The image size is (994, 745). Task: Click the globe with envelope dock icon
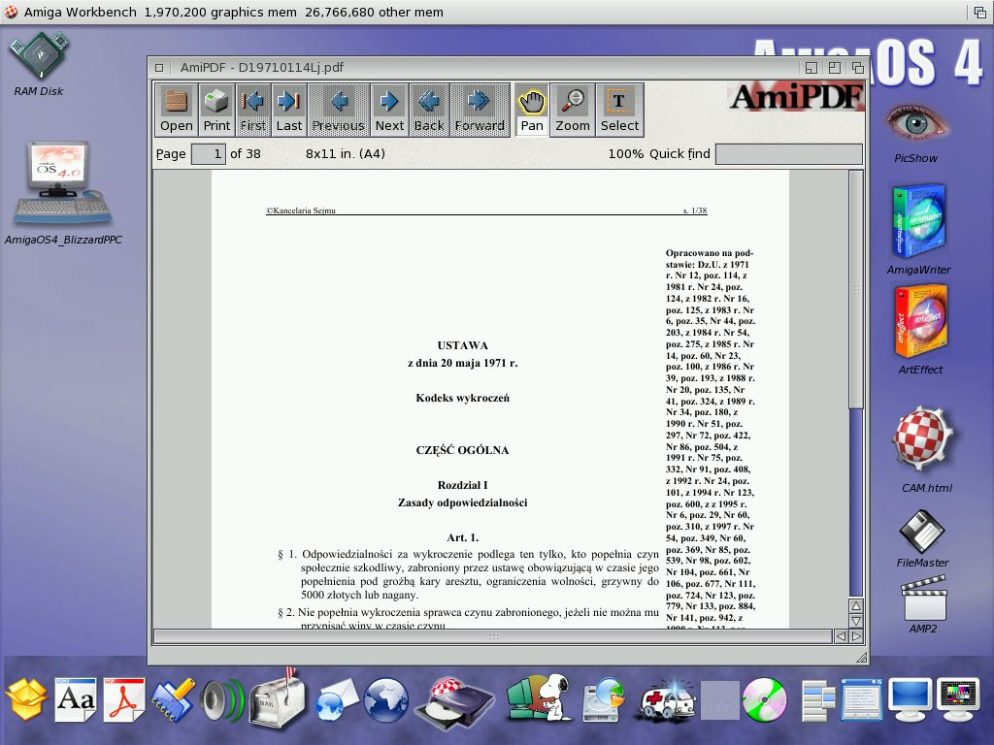pyautogui.click(x=337, y=699)
